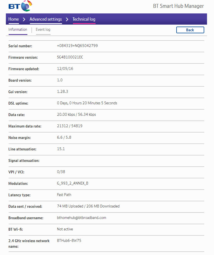214x255 pixels.
Task: Click the chevron after Home breadcrumb
Action: [24, 19]
